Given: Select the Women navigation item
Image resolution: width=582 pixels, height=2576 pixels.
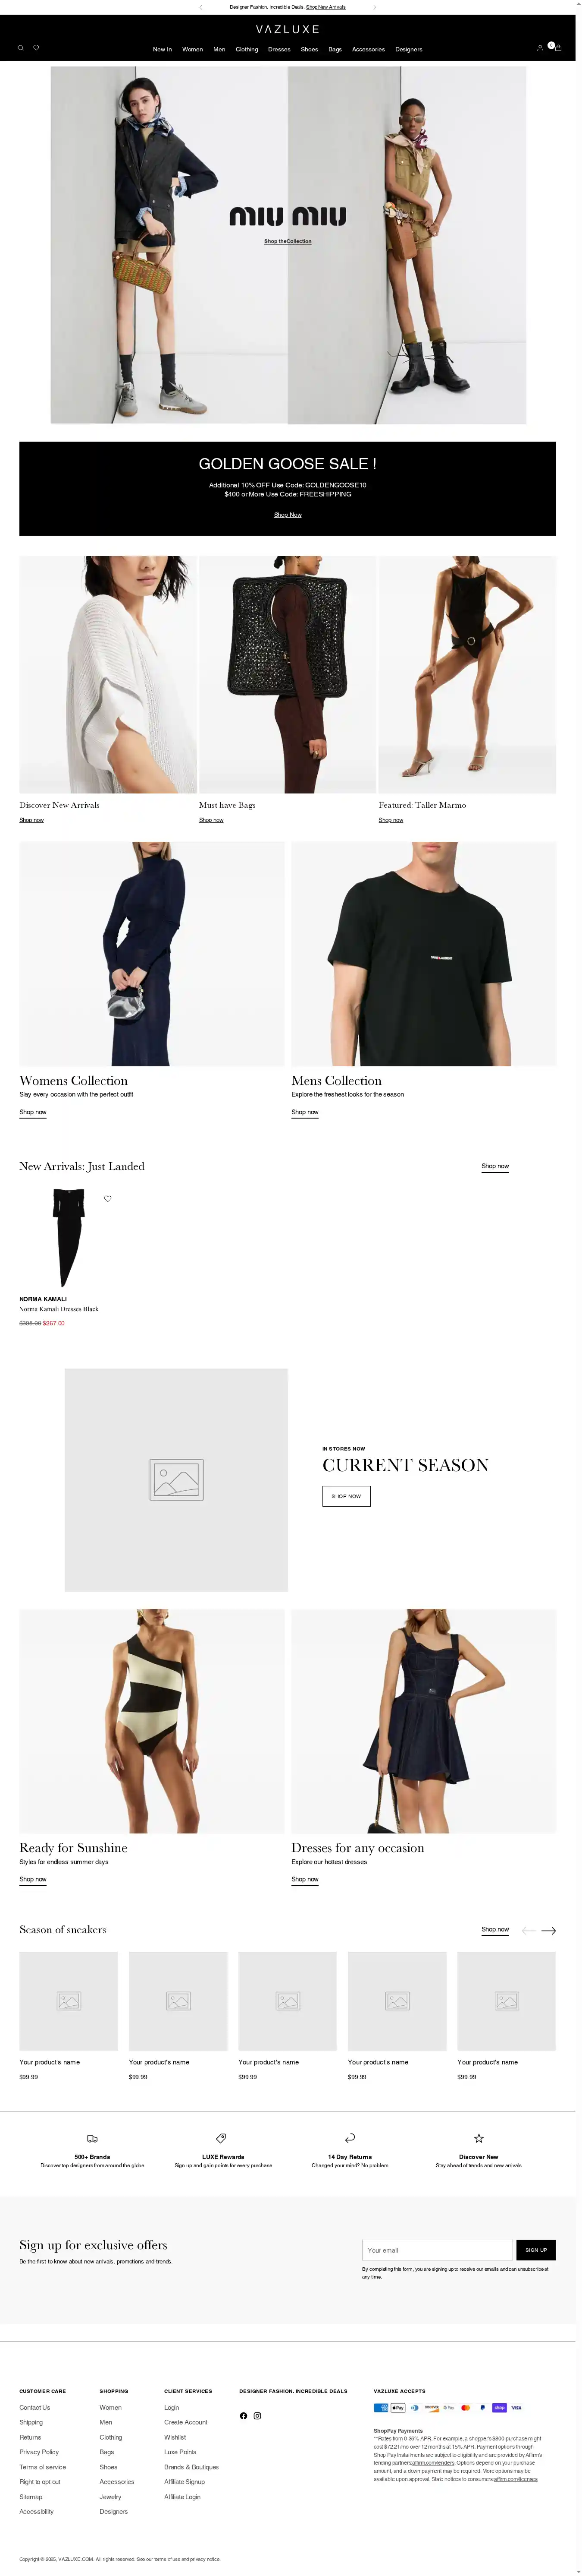Looking at the screenshot, I should click(x=193, y=49).
